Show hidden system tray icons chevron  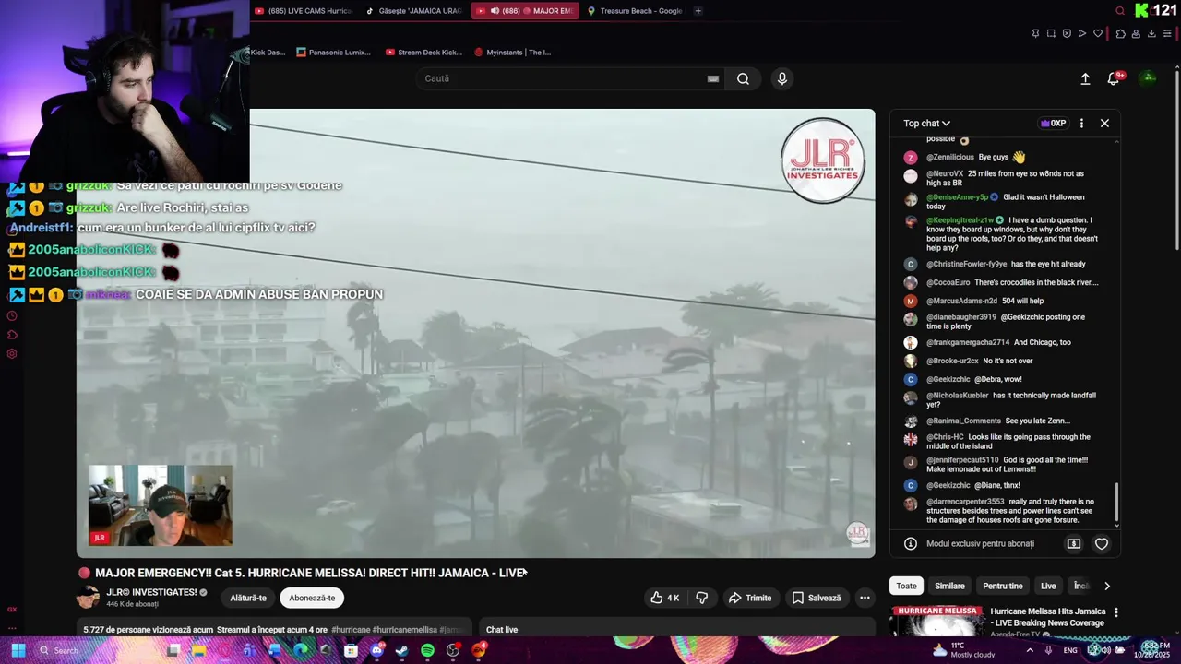tap(1030, 650)
